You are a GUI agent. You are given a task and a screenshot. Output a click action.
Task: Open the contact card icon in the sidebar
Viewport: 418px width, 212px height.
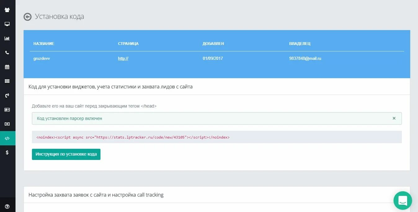pos(7,110)
